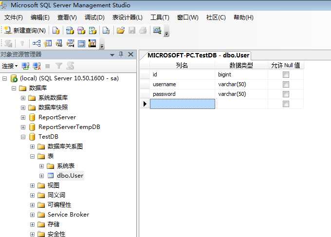
Task: Select the Service Broker folder
Action: coord(68,215)
